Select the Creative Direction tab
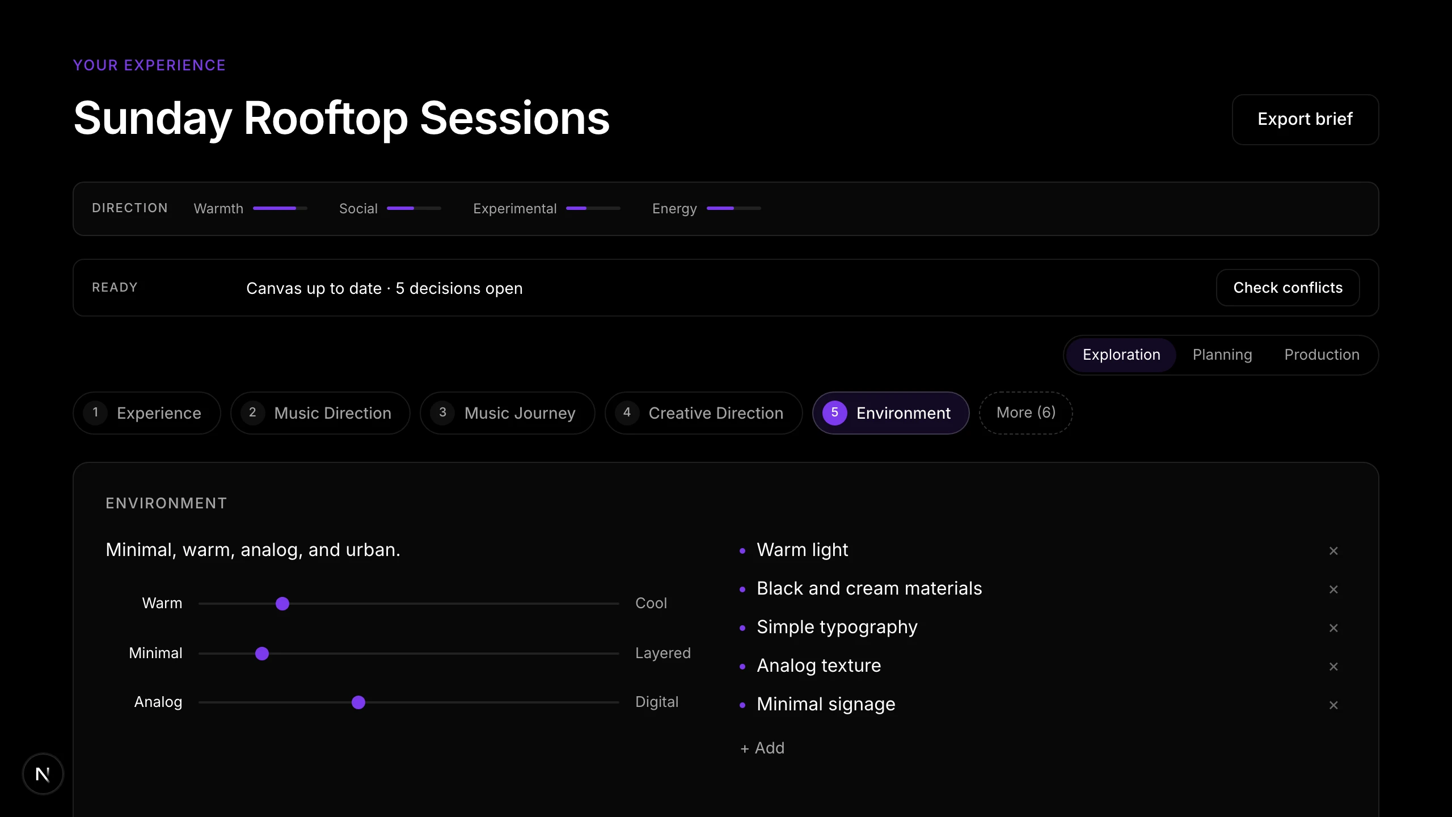 tap(704, 413)
